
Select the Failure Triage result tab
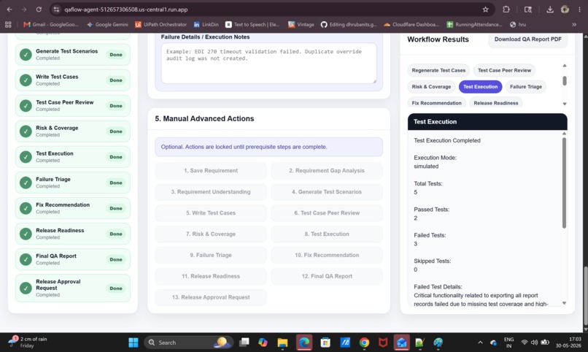[526, 87]
